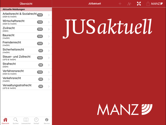Expand chevron on Steuer- und Zollrecht row
The width and height of the screenshot is (166, 125).
pyautogui.click(x=49, y=58)
